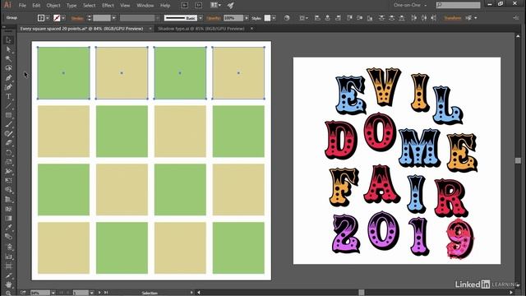
Task: Click Vertical Distribute Center icon
Action: [391, 18]
